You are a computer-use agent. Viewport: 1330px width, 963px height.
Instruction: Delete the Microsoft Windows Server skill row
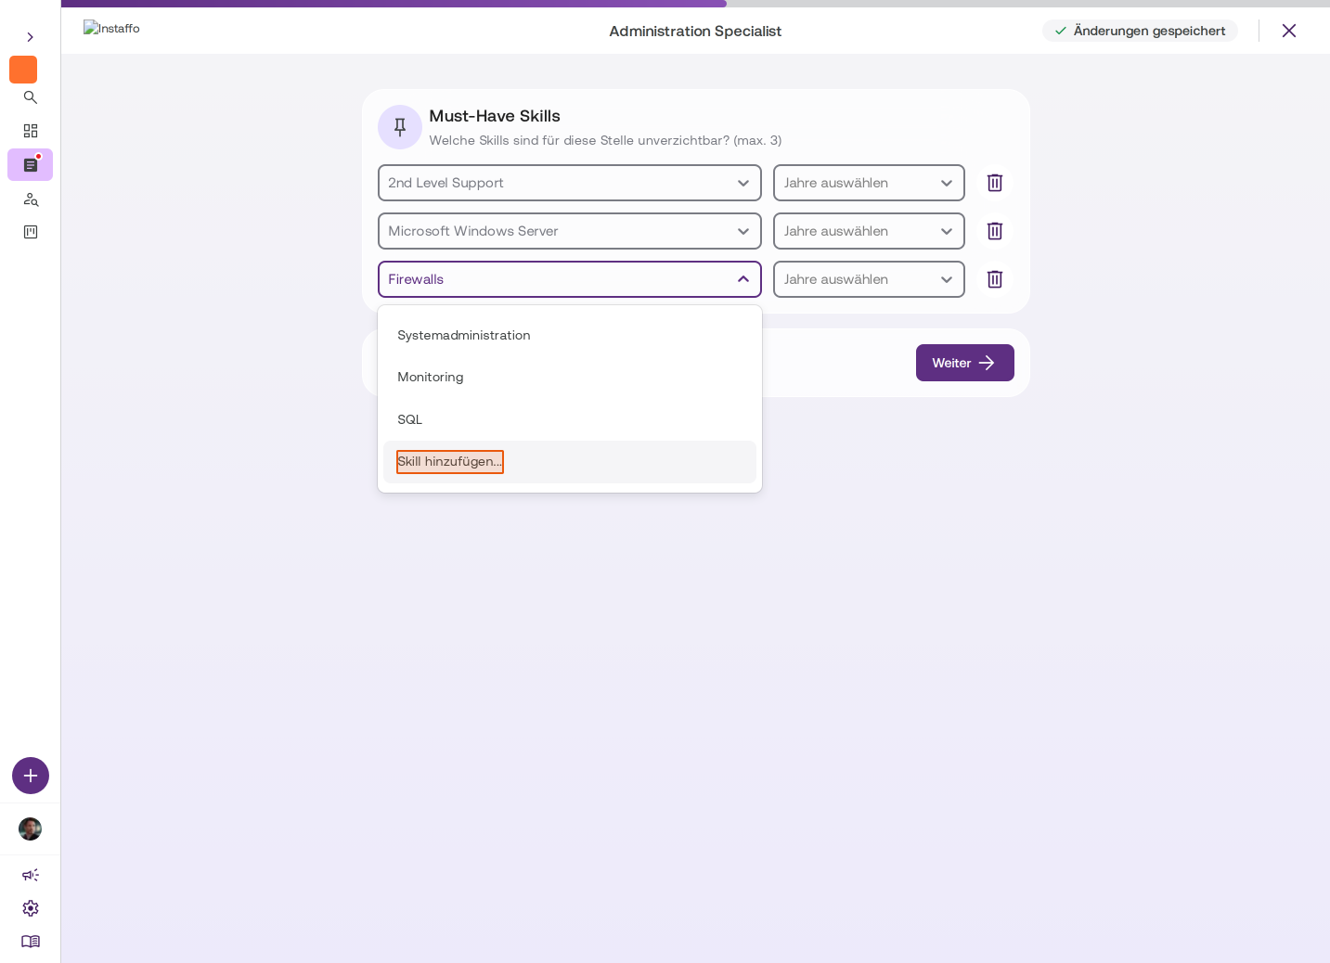click(x=995, y=231)
